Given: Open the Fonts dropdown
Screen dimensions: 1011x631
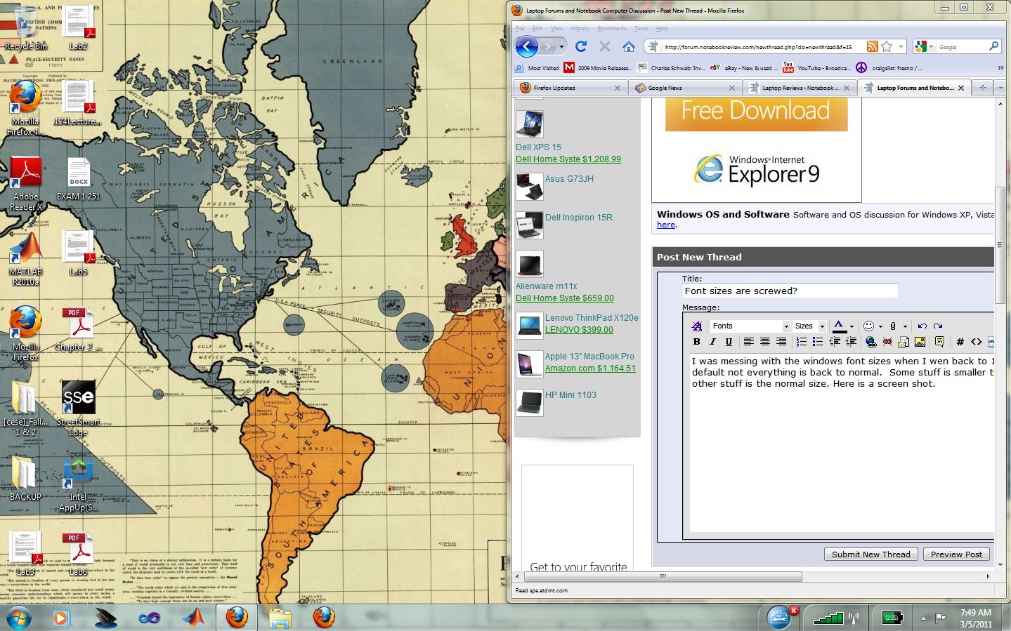Looking at the screenshot, I should [750, 326].
